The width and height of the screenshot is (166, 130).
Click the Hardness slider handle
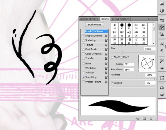(155, 79)
